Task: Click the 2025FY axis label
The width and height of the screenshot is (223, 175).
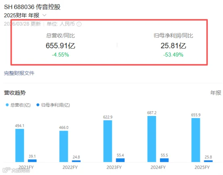Action: (x=202, y=167)
